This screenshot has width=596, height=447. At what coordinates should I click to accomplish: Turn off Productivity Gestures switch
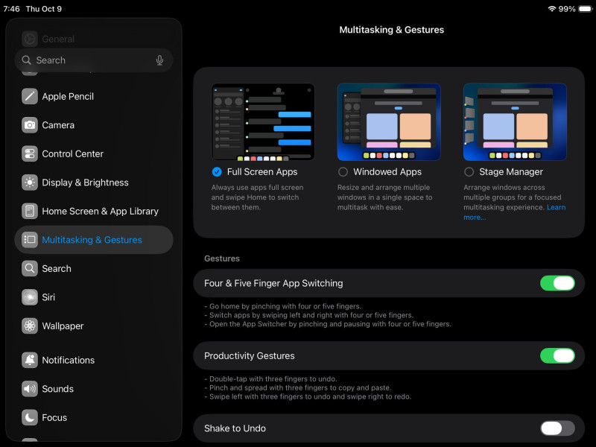point(557,355)
